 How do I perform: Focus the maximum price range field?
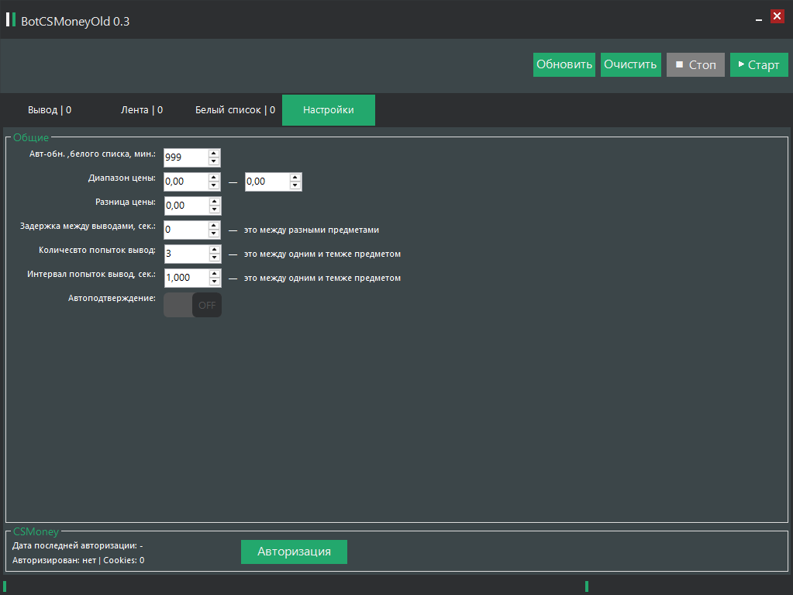click(x=267, y=182)
